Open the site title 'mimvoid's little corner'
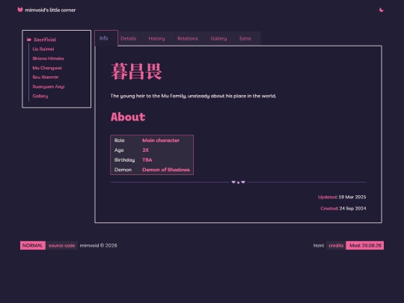Viewport: 404px width, 303px height. pos(50,10)
